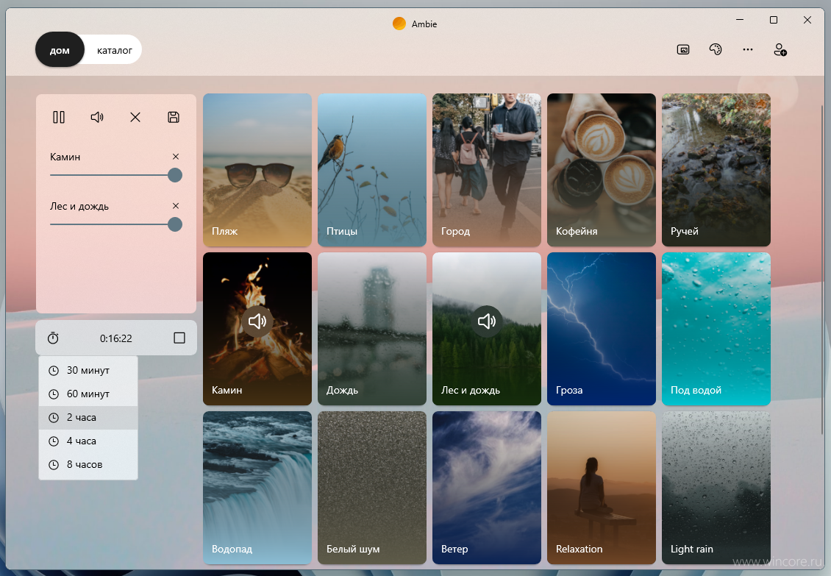Minimize the Ambie window
The height and width of the screenshot is (576, 831).
click(740, 20)
